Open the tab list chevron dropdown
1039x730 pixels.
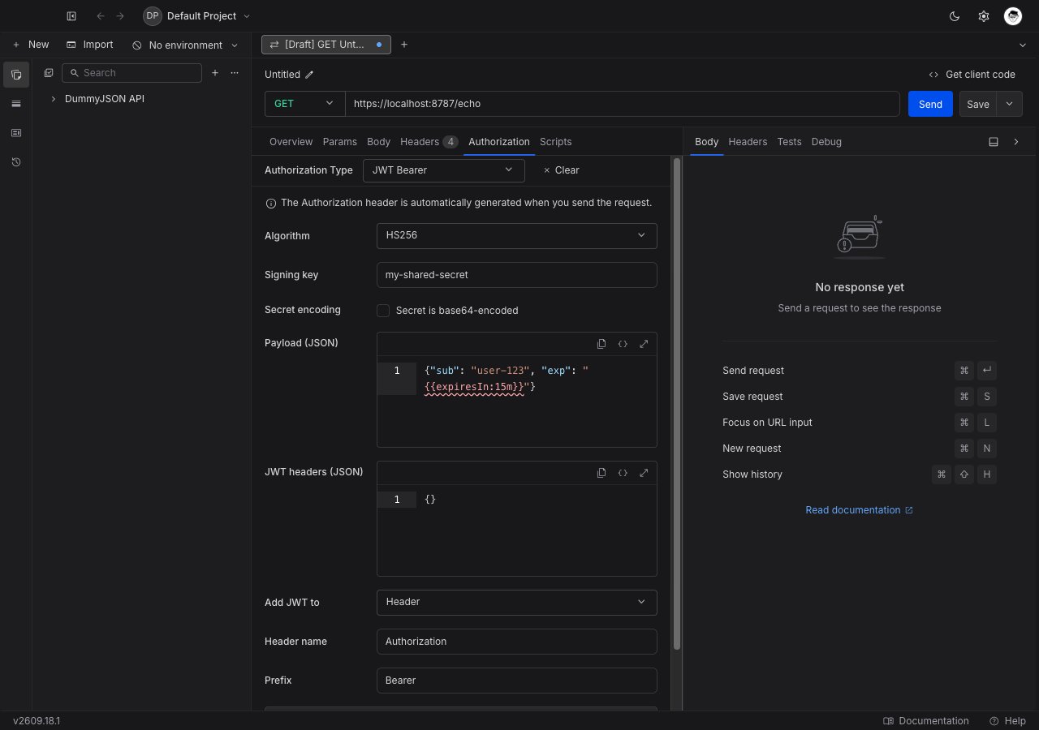[x=1023, y=45]
